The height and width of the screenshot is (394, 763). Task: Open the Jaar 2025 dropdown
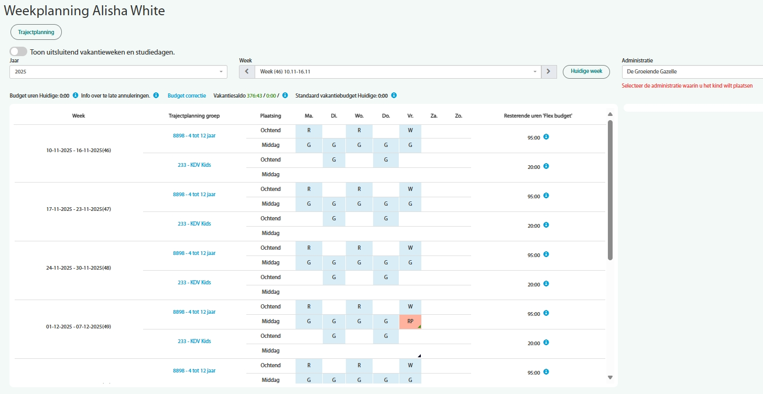click(118, 72)
